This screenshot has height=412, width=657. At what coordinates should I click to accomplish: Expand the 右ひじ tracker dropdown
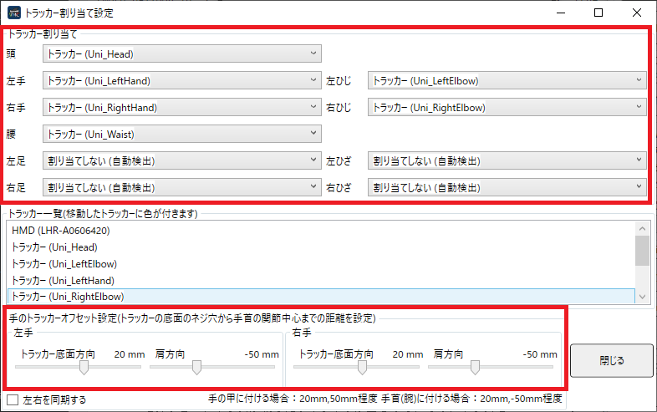click(507, 108)
